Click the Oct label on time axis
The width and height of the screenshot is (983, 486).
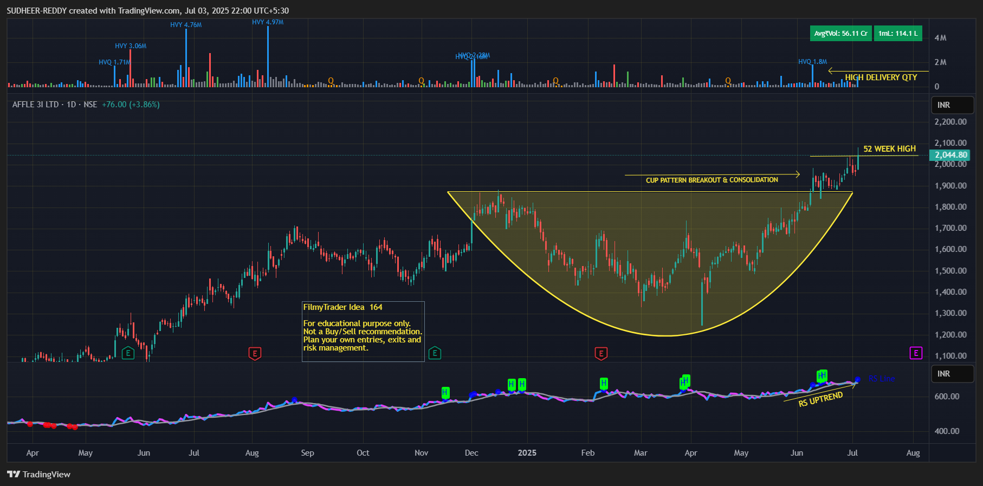[363, 453]
